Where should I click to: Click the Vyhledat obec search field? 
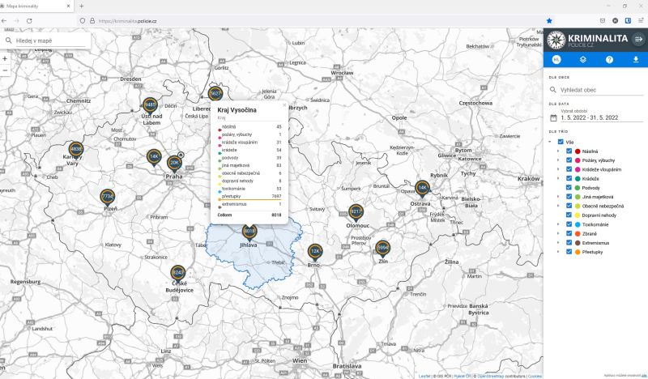click(x=595, y=91)
